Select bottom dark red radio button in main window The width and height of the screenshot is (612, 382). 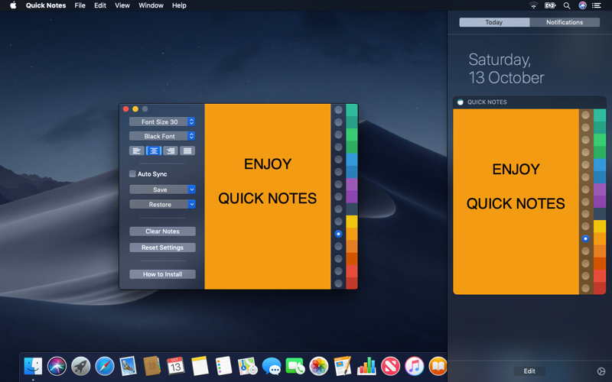point(338,283)
